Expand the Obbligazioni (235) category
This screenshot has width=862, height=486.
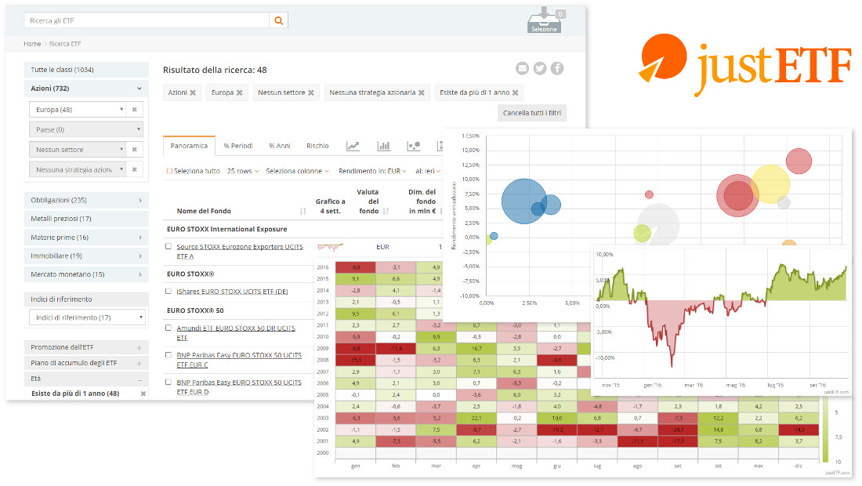[x=86, y=200]
